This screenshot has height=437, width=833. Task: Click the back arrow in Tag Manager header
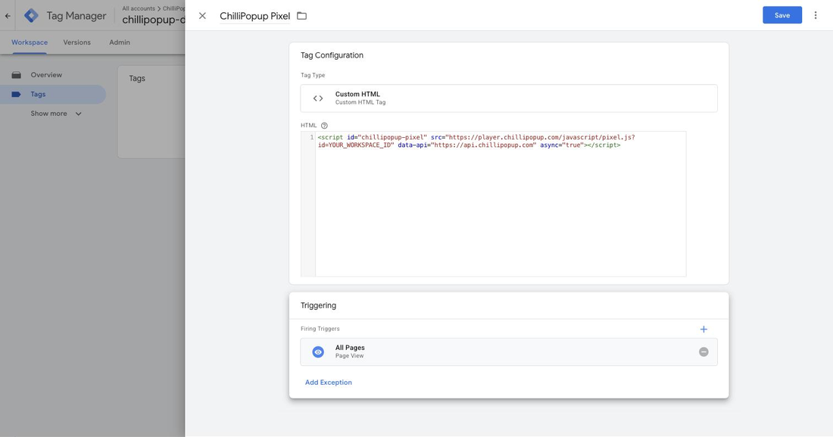(8, 16)
